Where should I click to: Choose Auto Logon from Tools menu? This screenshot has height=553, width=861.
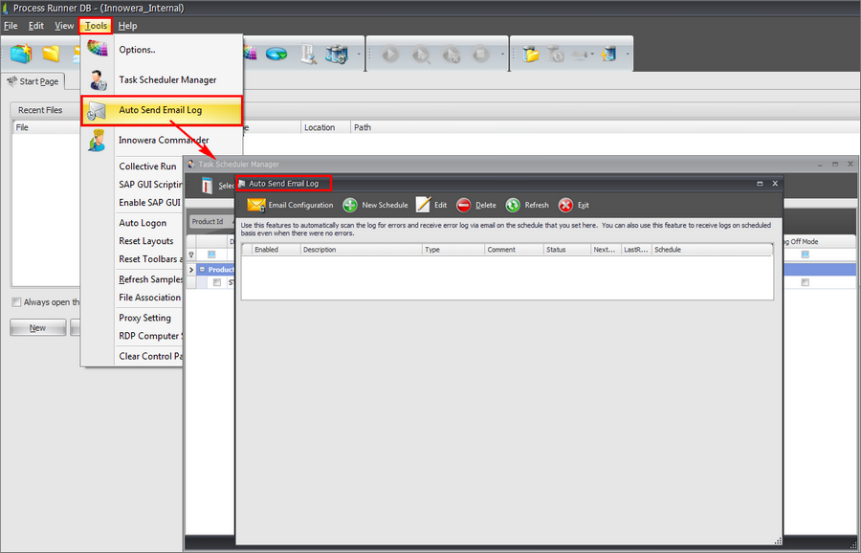pos(143,223)
